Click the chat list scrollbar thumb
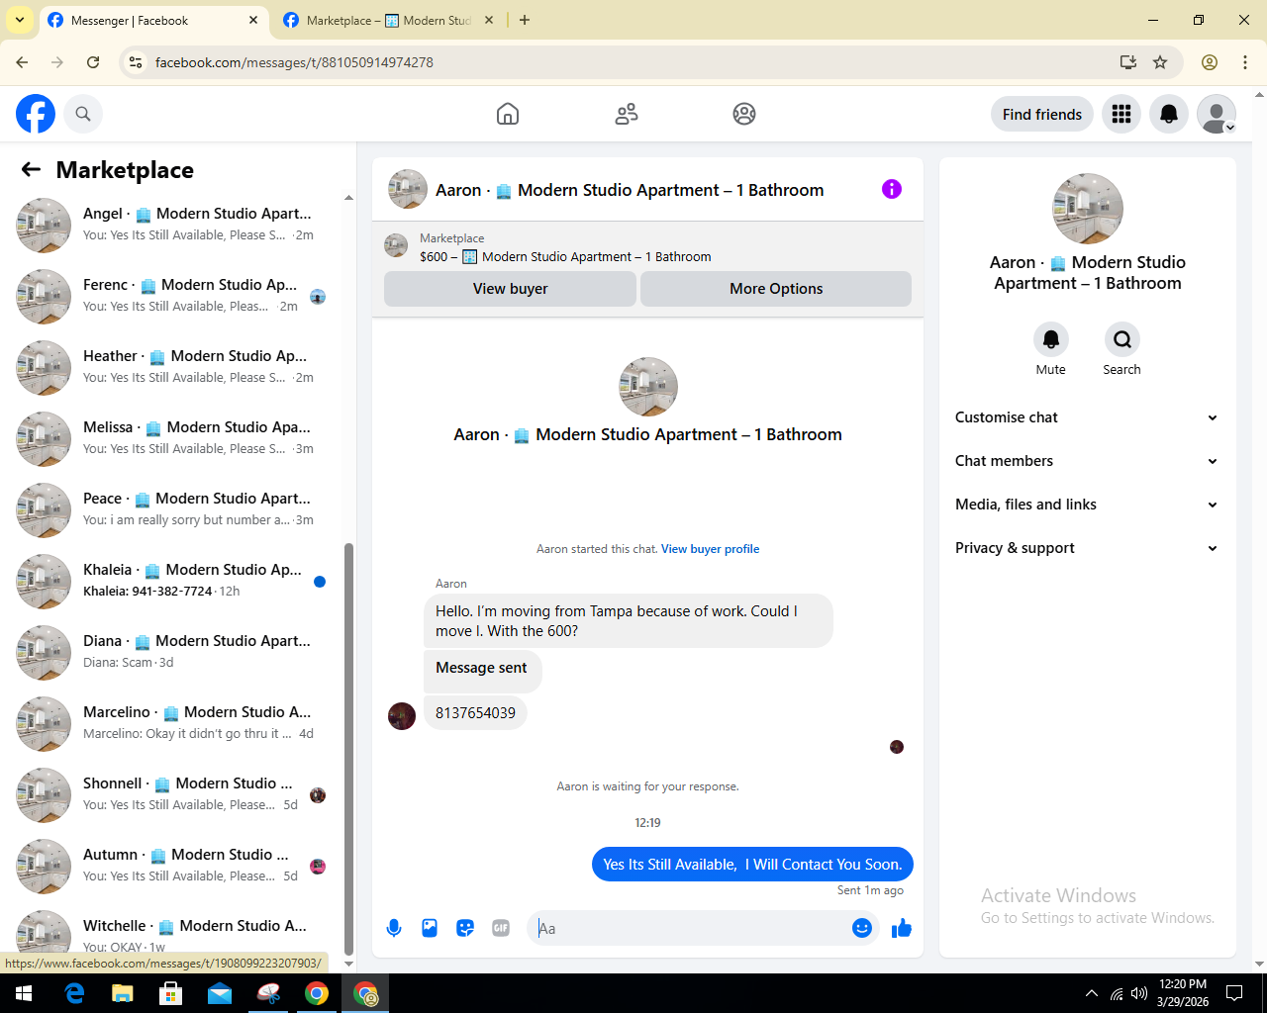The width and height of the screenshot is (1267, 1013). pyautogui.click(x=348, y=749)
